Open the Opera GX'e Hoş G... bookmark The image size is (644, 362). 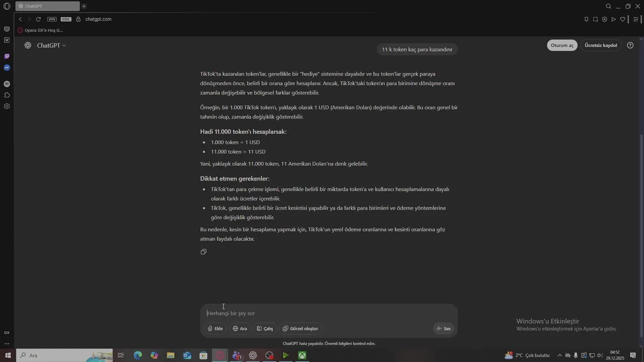[x=40, y=30]
